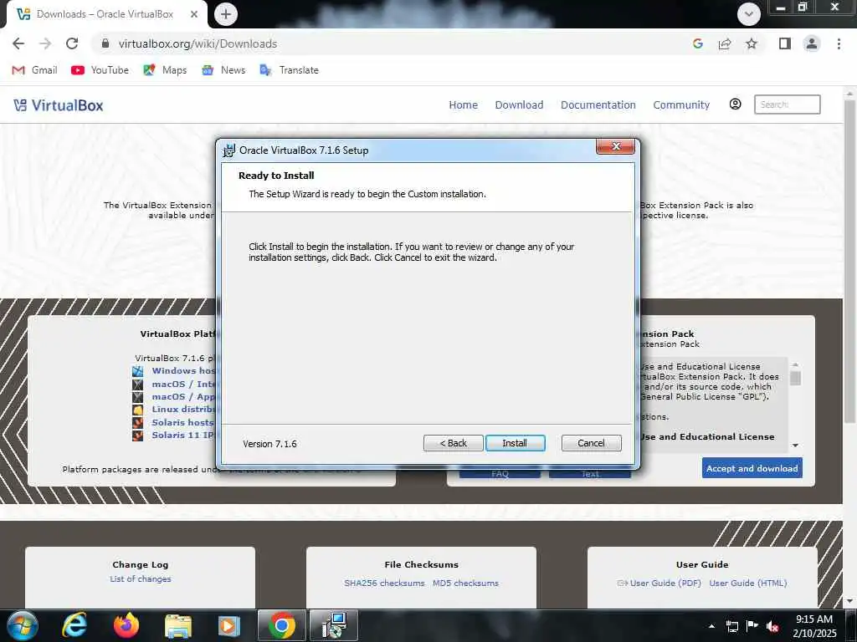Close the Oracle VirtualBox Setup dialog
This screenshot has width=857, height=642.
tap(615, 146)
